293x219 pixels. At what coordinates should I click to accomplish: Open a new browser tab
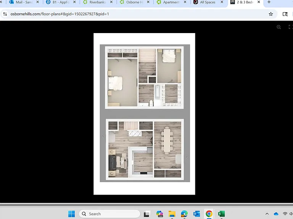[269, 2]
